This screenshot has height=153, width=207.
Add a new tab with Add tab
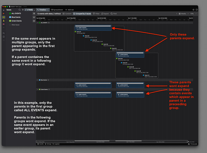[70, 10]
